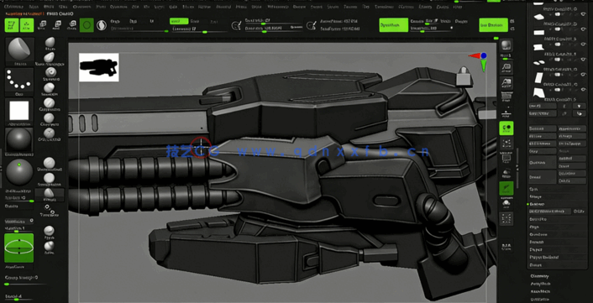Select the Scale transform icon

click(57, 25)
